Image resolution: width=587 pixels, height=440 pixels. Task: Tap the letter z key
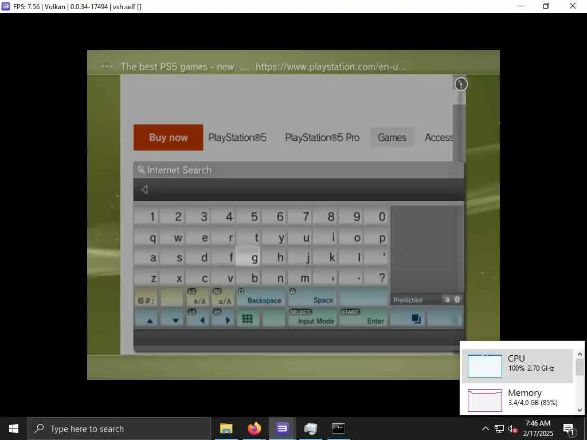[146, 277]
